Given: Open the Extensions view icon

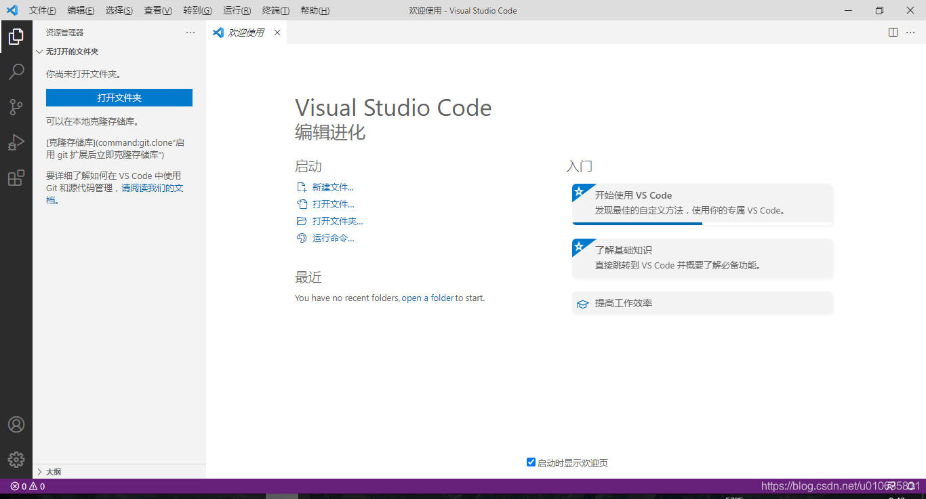Looking at the screenshot, I should [16, 178].
